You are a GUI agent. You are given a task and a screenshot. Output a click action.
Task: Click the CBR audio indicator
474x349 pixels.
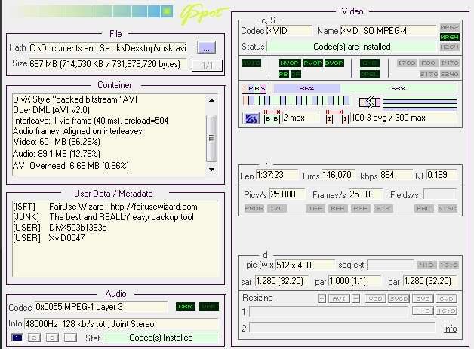pyautogui.click(x=186, y=307)
